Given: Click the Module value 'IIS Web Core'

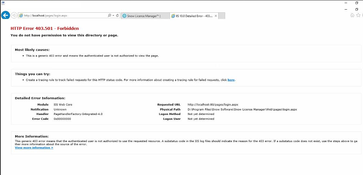Looking at the screenshot, I should [x=63, y=105].
